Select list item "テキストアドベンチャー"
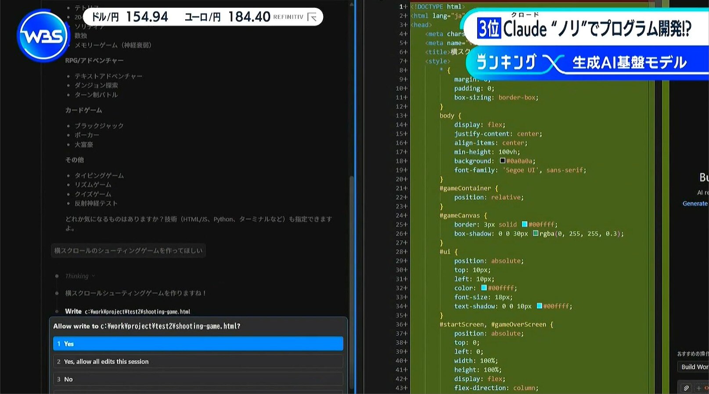 (x=108, y=76)
